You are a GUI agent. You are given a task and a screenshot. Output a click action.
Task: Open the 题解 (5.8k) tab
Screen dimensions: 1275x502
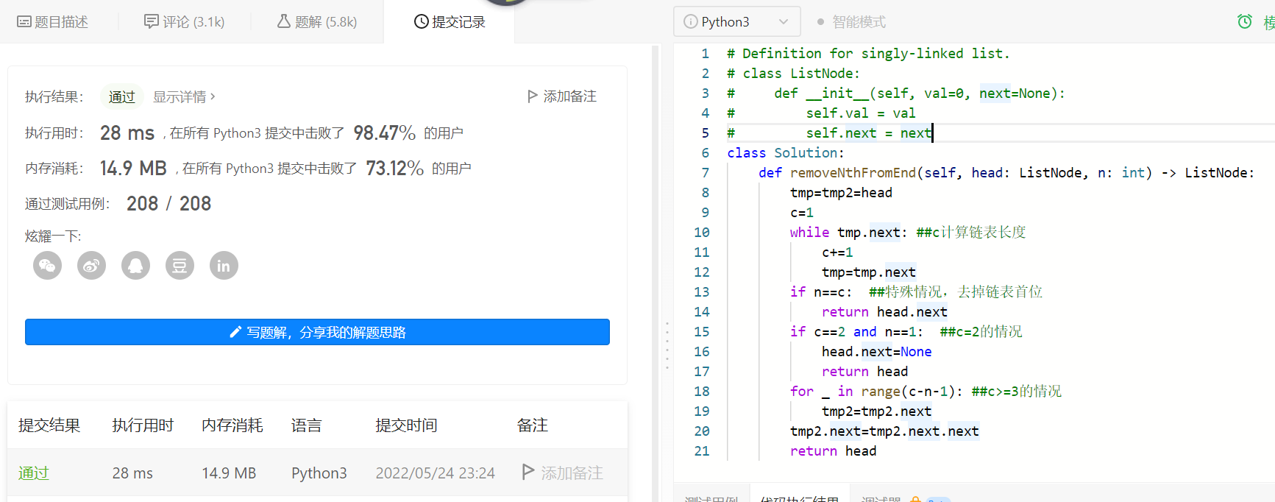(x=317, y=22)
